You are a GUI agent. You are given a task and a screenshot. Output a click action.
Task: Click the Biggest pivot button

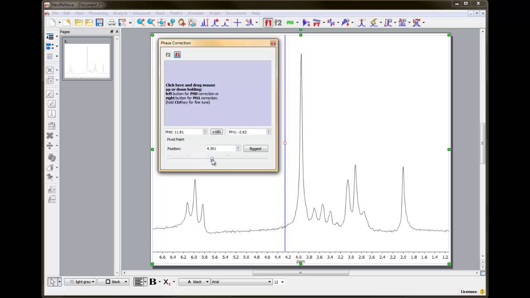(x=255, y=149)
